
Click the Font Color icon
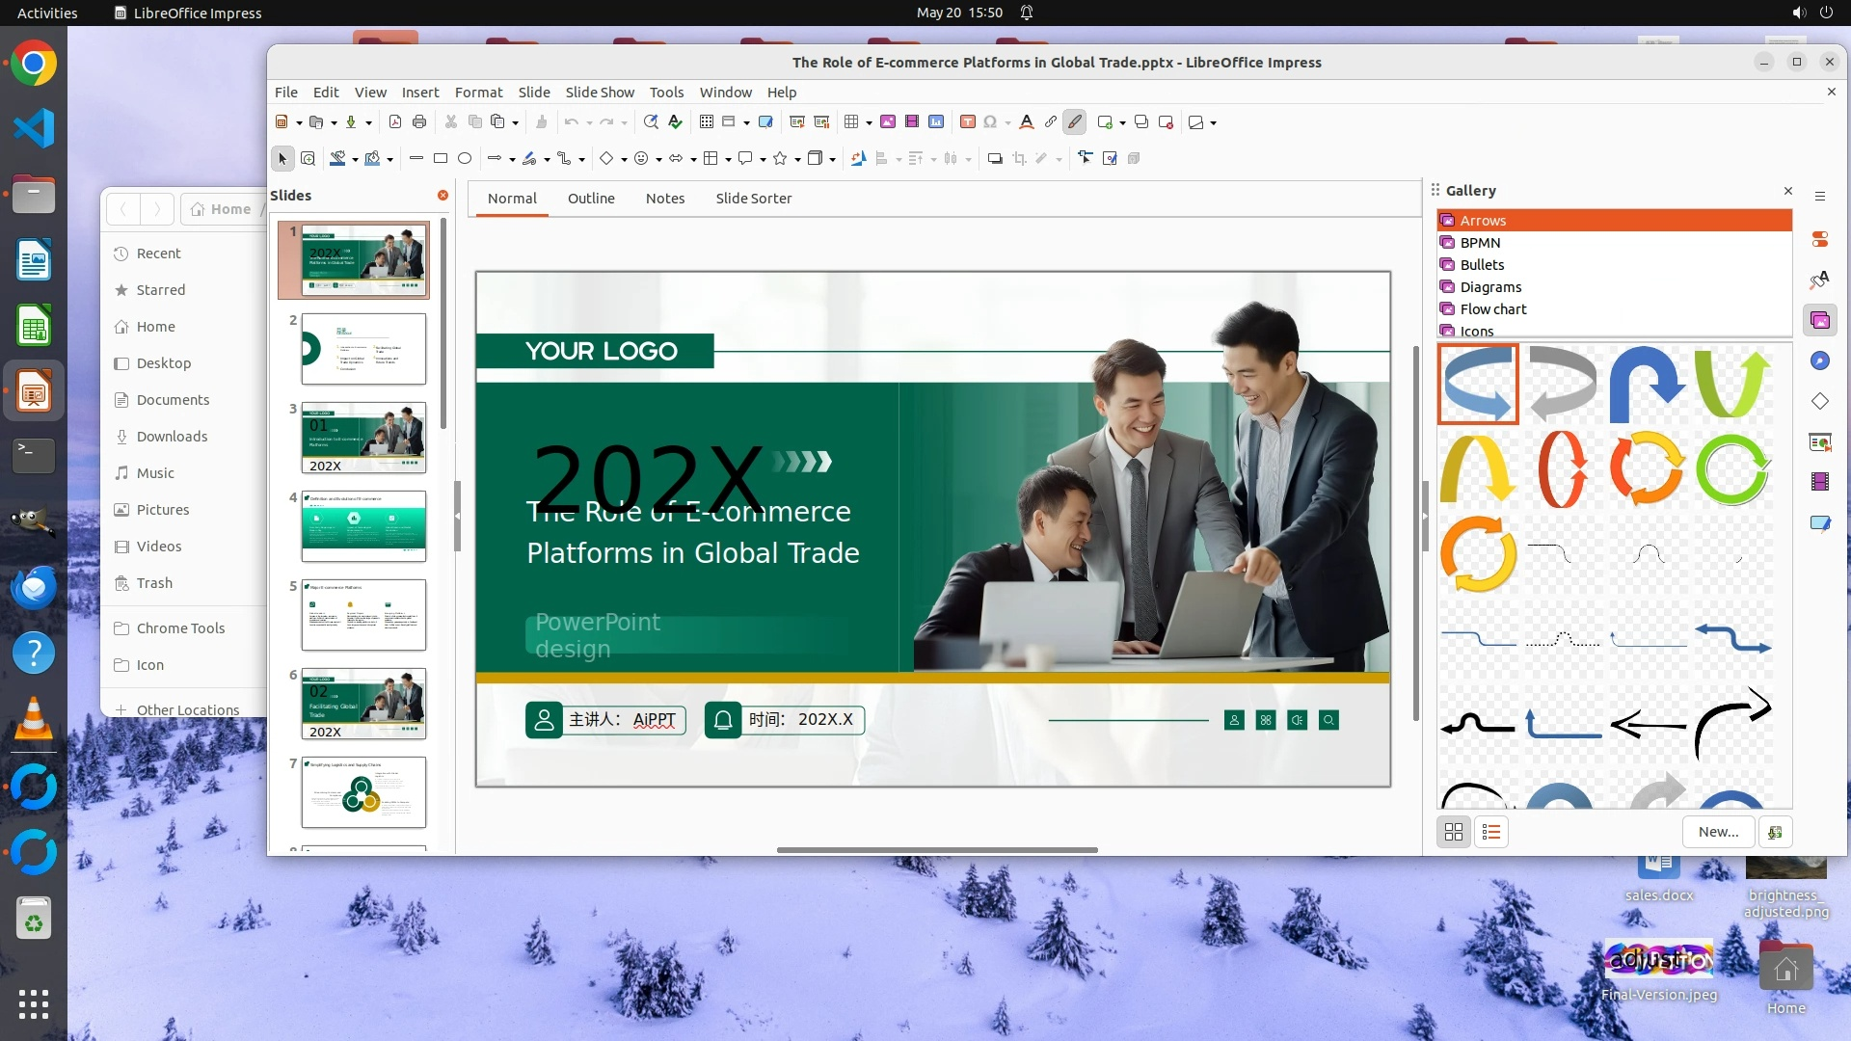click(1026, 122)
